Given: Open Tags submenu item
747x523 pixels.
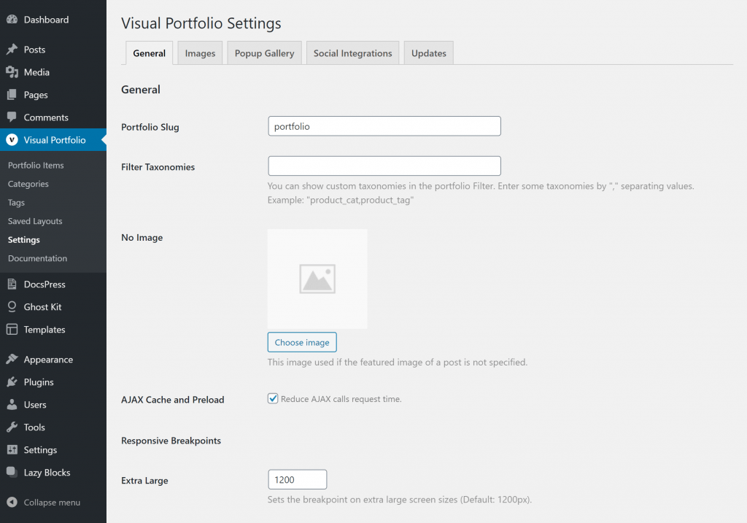Looking at the screenshot, I should (16, 203).
